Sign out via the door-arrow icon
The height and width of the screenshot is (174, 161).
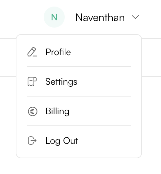tap(32, 141)
